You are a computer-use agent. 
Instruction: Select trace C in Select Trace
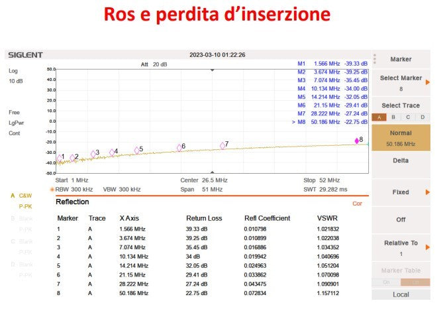point(408,117)
